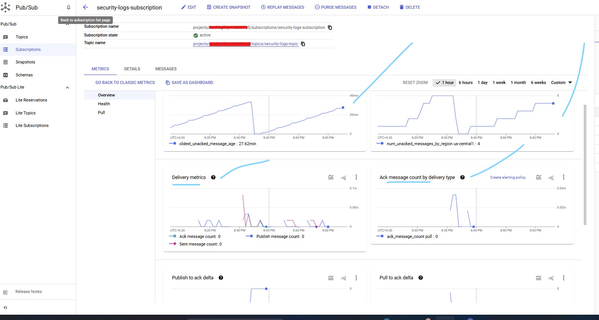
Task: Explore Ack message count chart data
Action: 551,177
